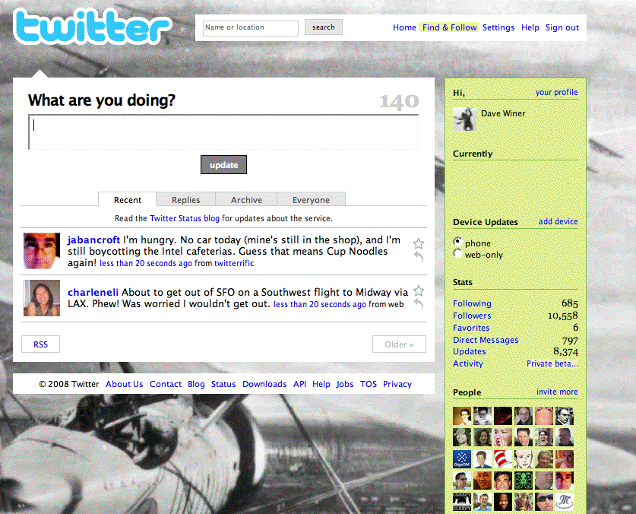Click the update button
This screenshot has width=636, height=514.
tap(223, 165)
